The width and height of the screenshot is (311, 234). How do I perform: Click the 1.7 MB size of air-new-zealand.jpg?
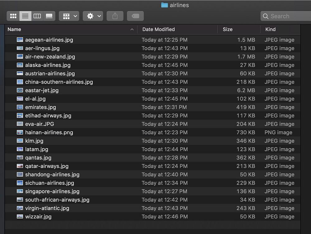[x=246, y=57]
